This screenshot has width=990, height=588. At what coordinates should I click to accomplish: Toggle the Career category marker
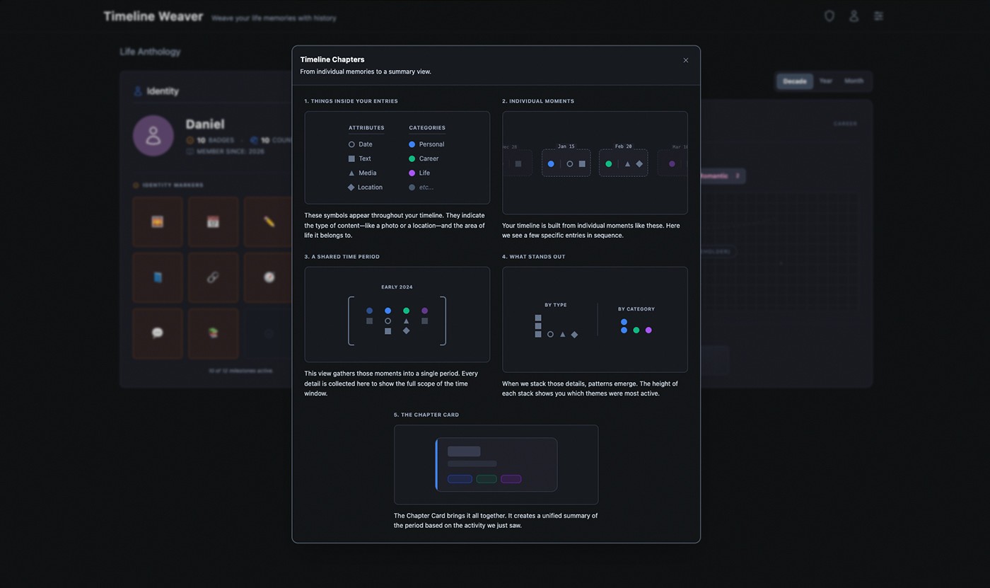point(412,158)
